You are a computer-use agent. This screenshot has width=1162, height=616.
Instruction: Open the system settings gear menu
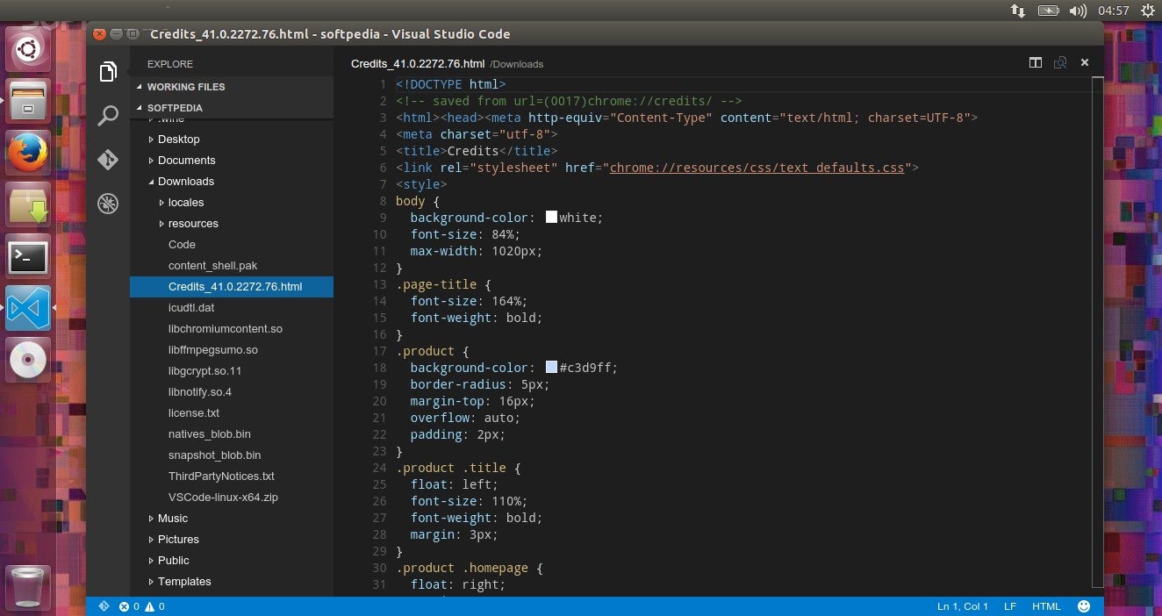click(1148, 11)
